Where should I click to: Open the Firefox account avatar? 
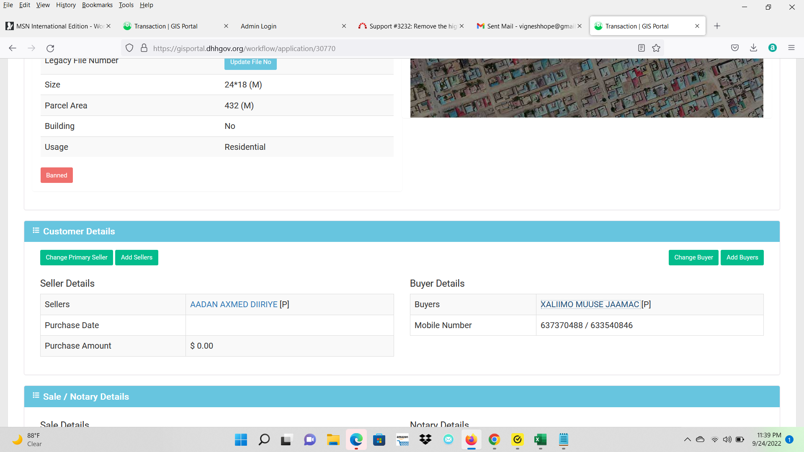click(773, 48)
